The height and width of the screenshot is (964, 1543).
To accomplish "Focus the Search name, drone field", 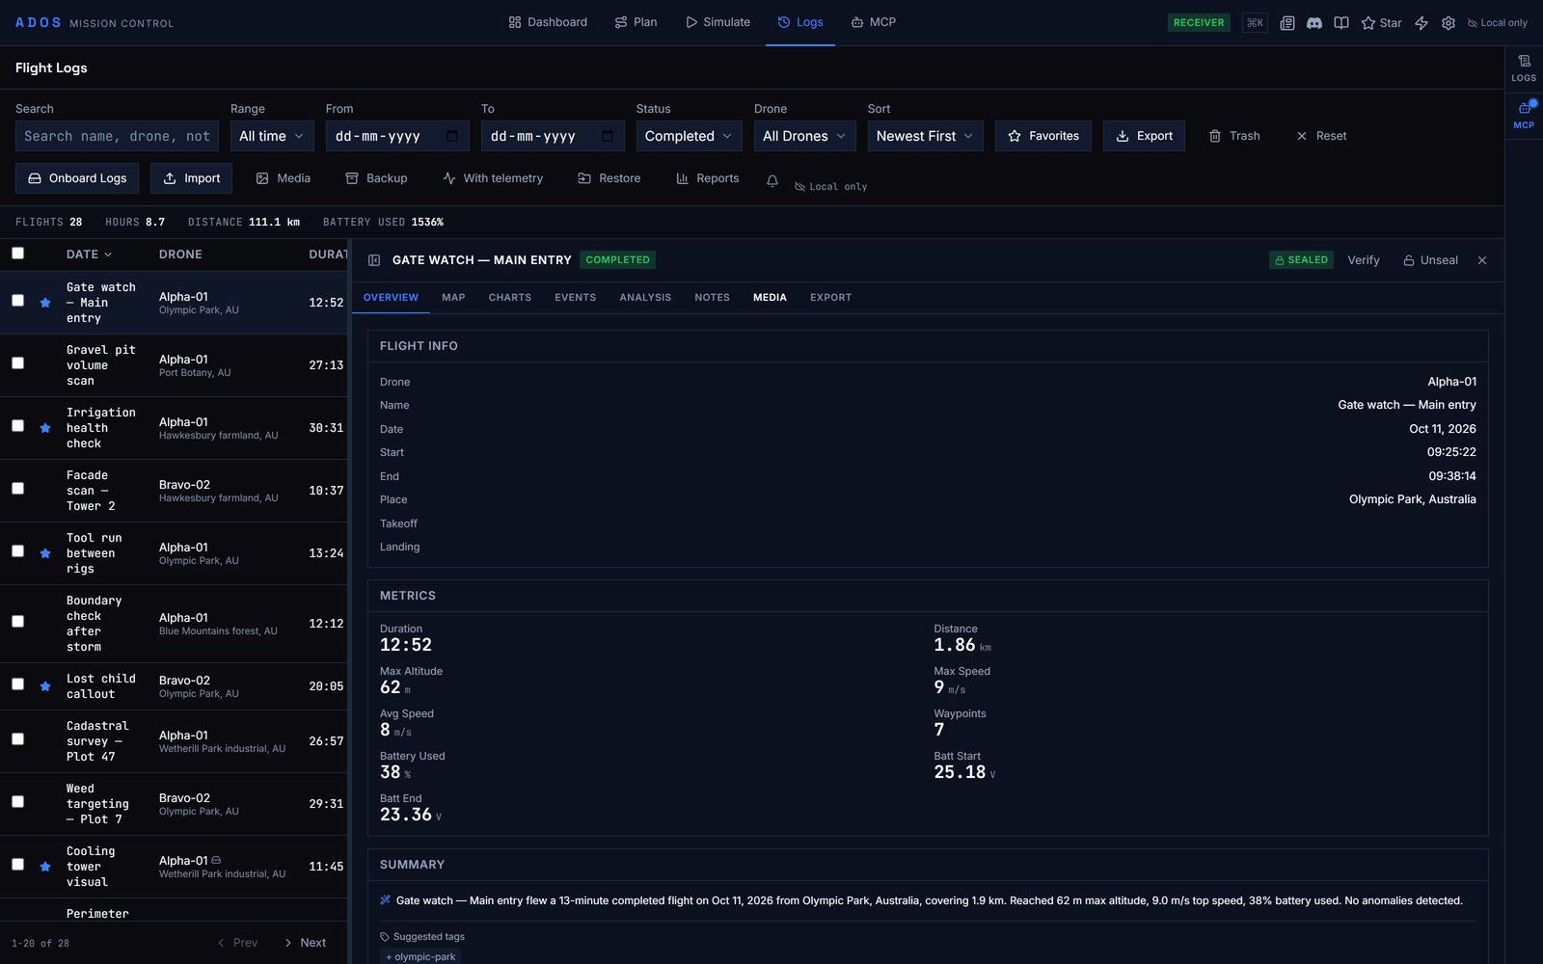I will click(x=117, y=136).
